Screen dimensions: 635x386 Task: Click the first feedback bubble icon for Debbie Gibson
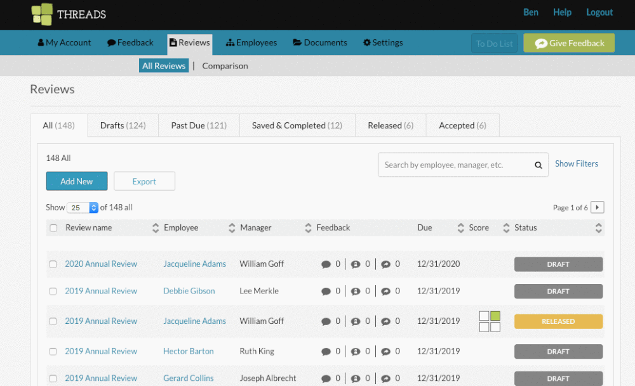(326, 292)
